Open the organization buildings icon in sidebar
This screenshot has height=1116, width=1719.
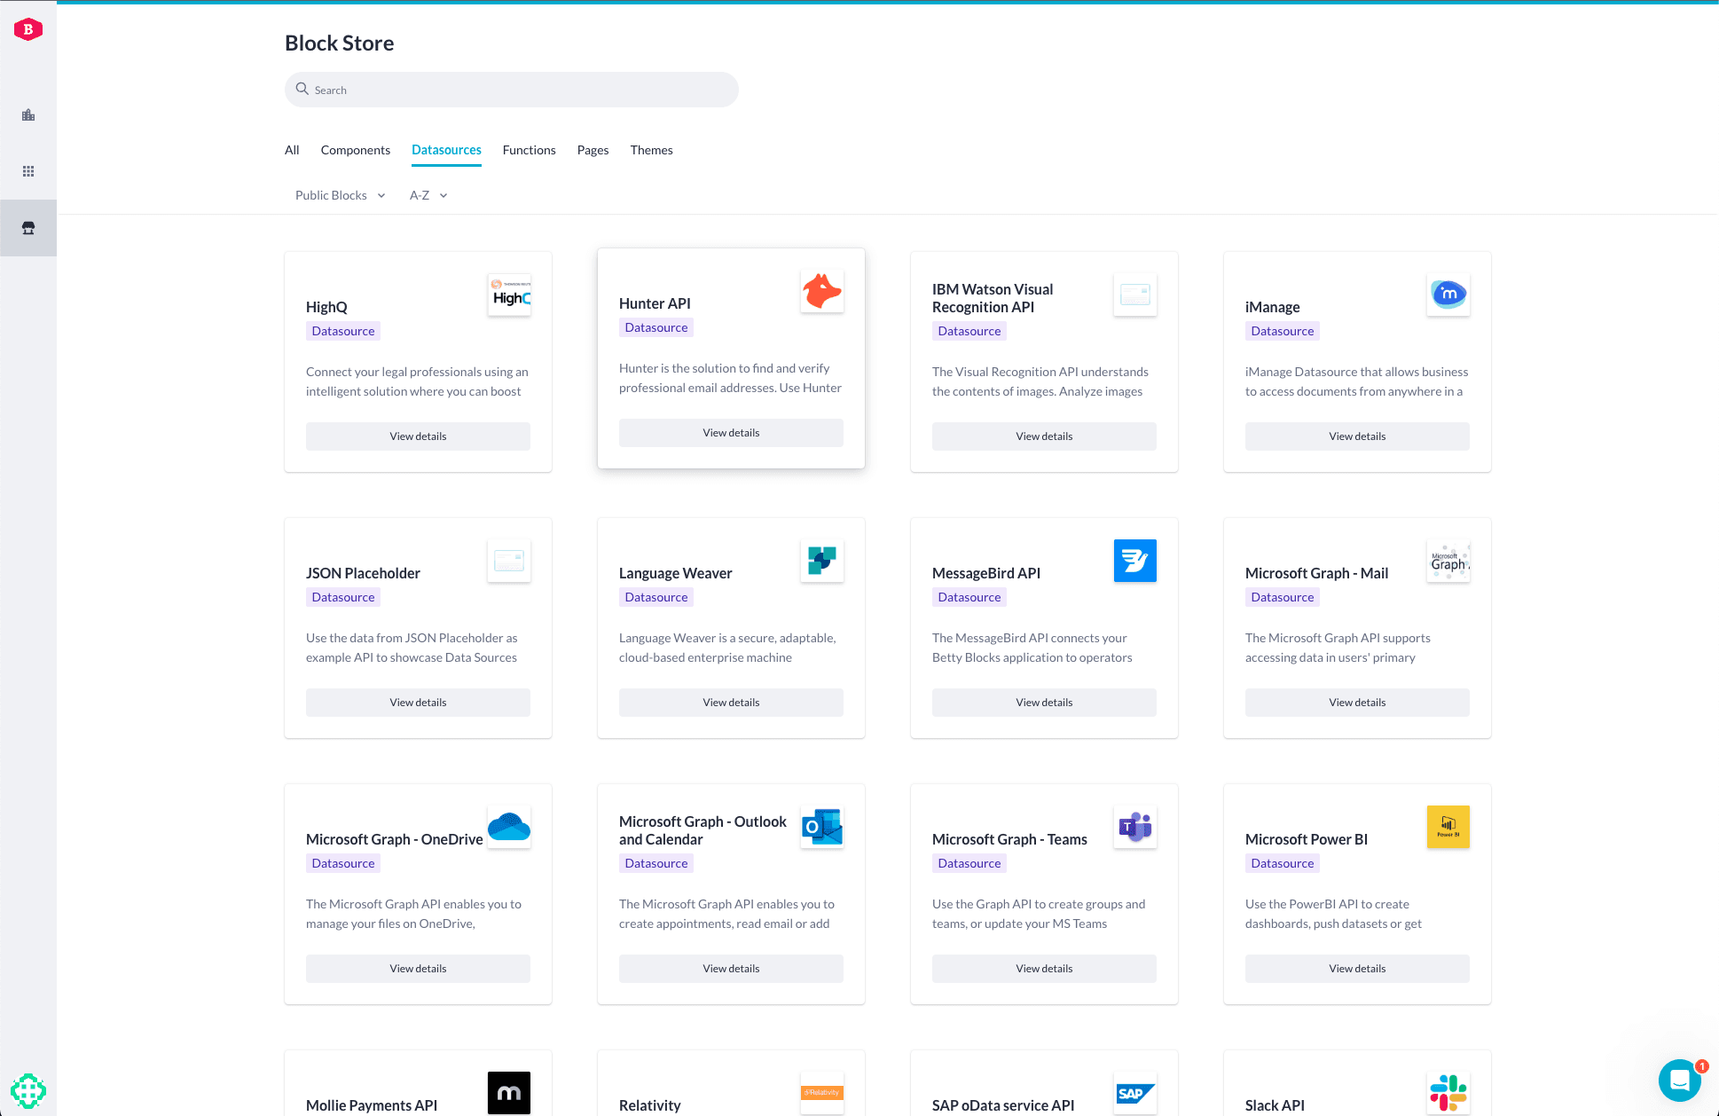(28, 115)
